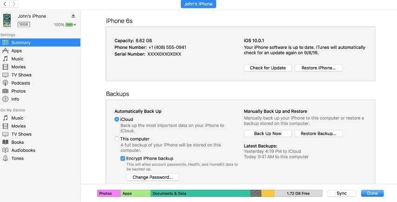The width and height of the screenshot is (397, 202).
Task: Go forward with the right chevron arrow
Action: (14, 4)
